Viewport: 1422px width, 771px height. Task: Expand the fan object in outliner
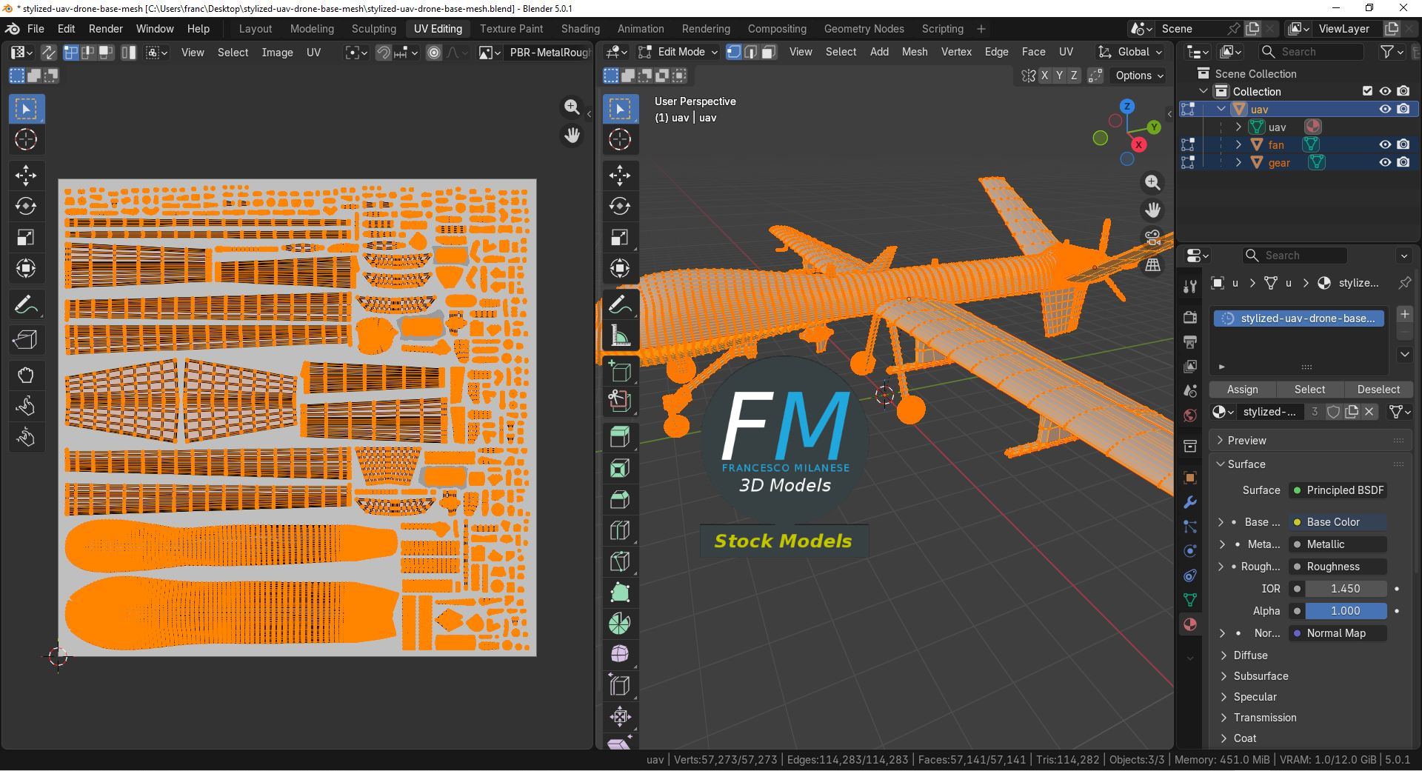coord(1238,144)
